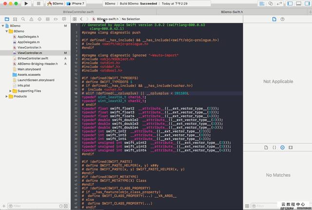Go forward in editor history
This screenshot has width=312, height=210.
(87, 19)
